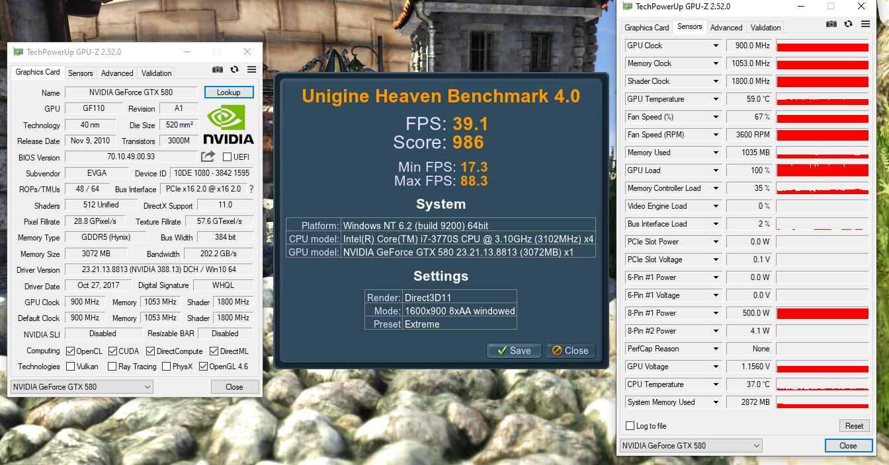Switch to Validation tab in Sensors window
The width and height of the screenshot is (889, 465).
pos(766,28)
